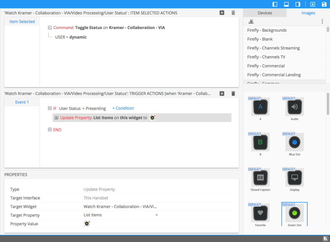Open the three-dot menu in Images panel
330x242 pixels.
[x=322, y=21]
